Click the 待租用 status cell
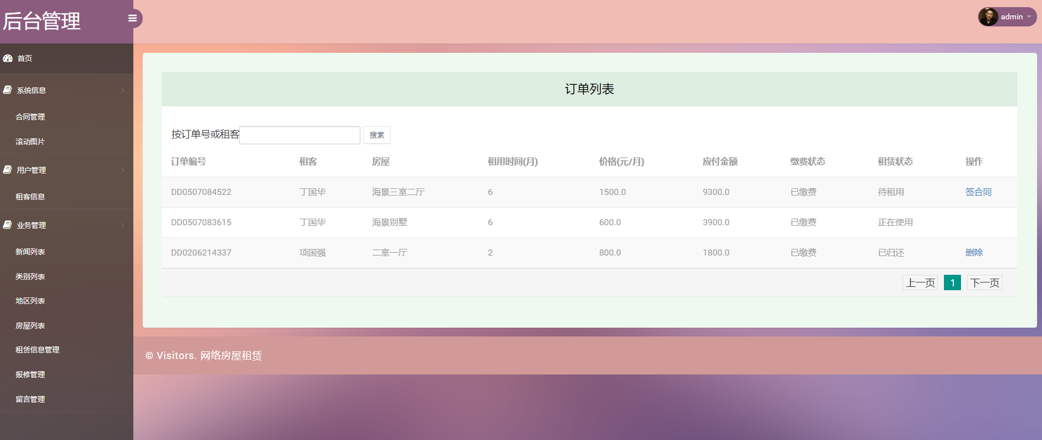This screenshot has width=1042, height=440. [891, 192]
